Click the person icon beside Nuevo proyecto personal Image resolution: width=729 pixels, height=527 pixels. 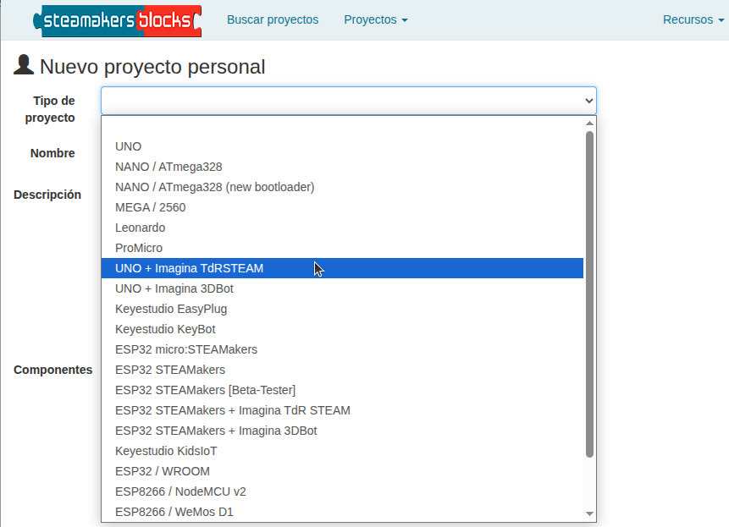tap(24, 65)
